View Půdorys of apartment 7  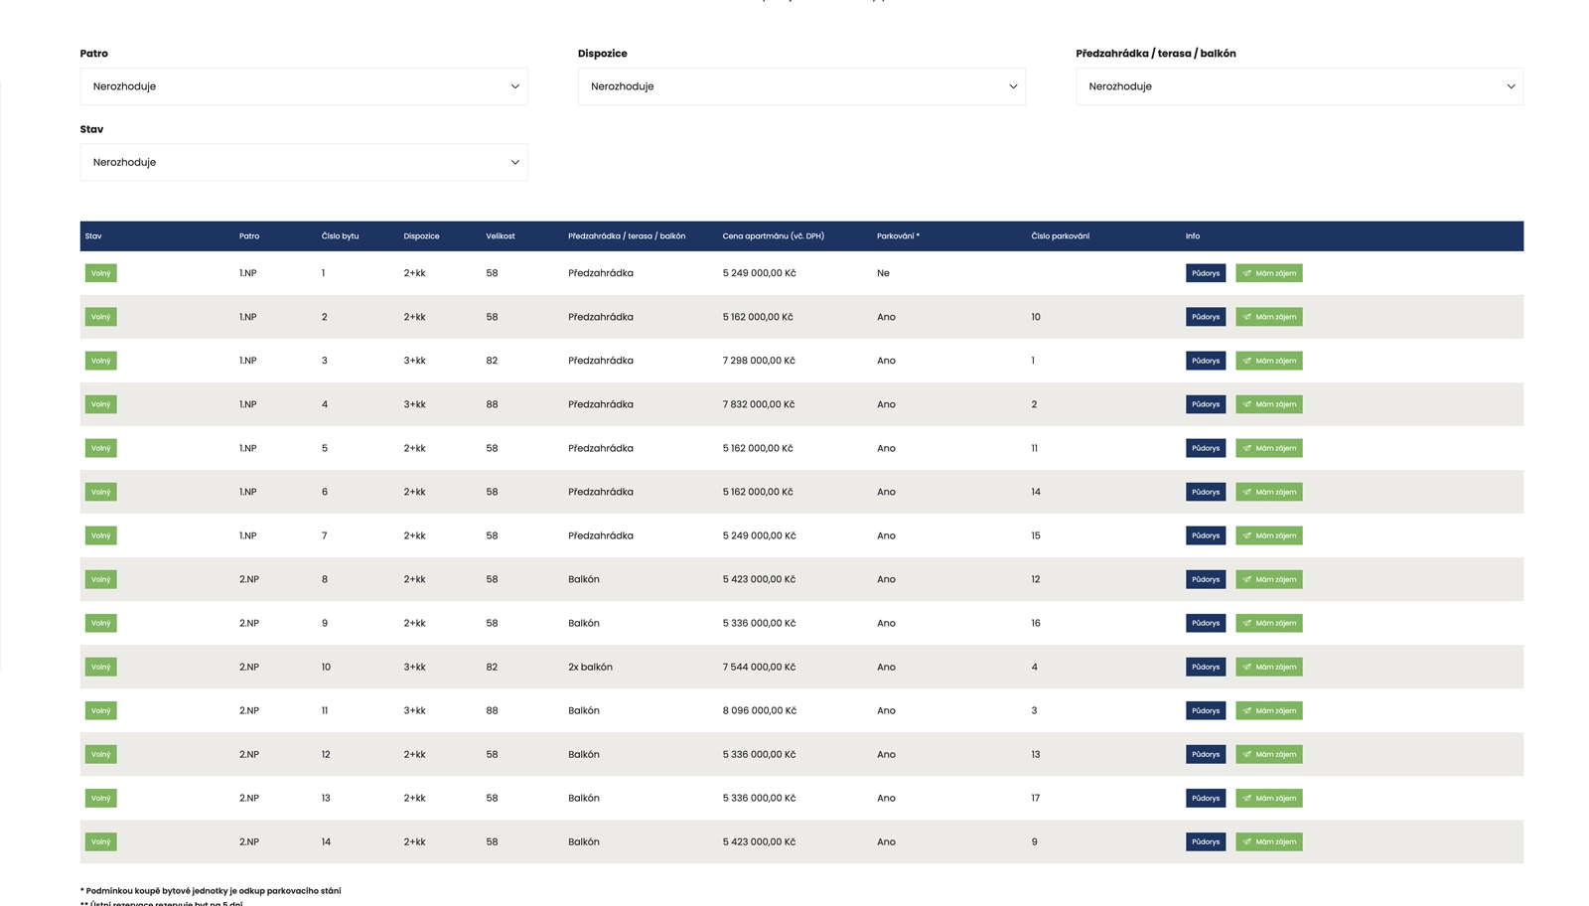(1205, 535)
